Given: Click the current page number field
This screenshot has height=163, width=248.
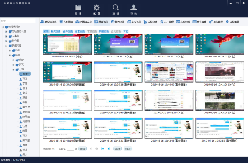Looking at the screenshot, I should click(x=70, y=149).
